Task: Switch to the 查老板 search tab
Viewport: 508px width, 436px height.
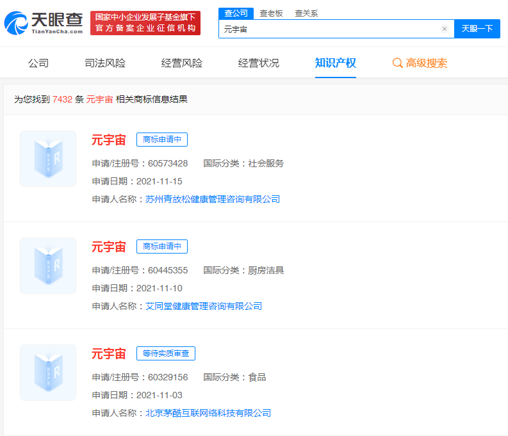Action: coord(271,13)
